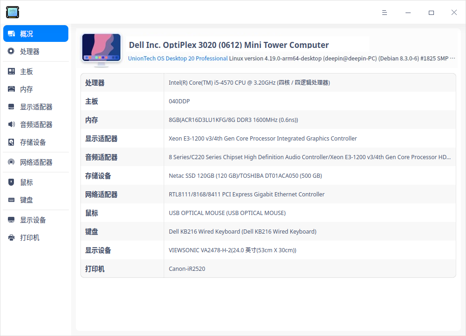Open 显示适配器 in the sidebar

36,107
